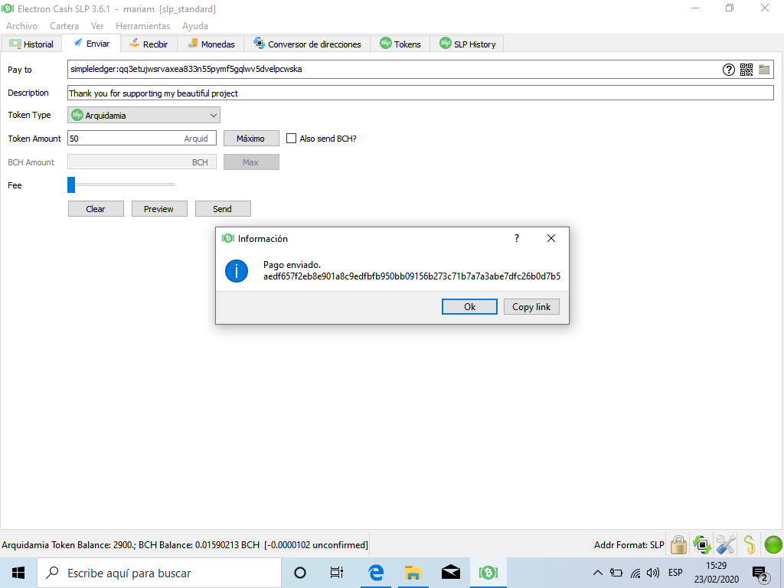Open preferences tools icon in status bar
This screenshot has width=784, height=588.
coord(726,544)
